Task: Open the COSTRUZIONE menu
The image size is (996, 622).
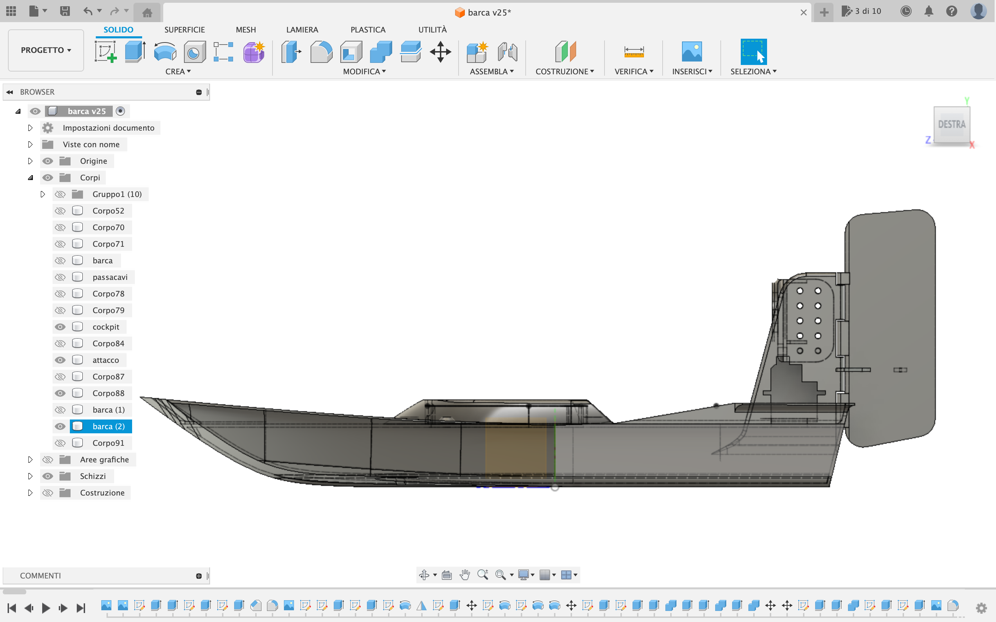Action: pos(565,72)
